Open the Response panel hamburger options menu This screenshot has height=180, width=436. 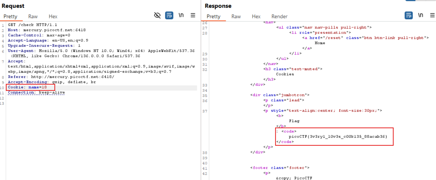point(432,15)
